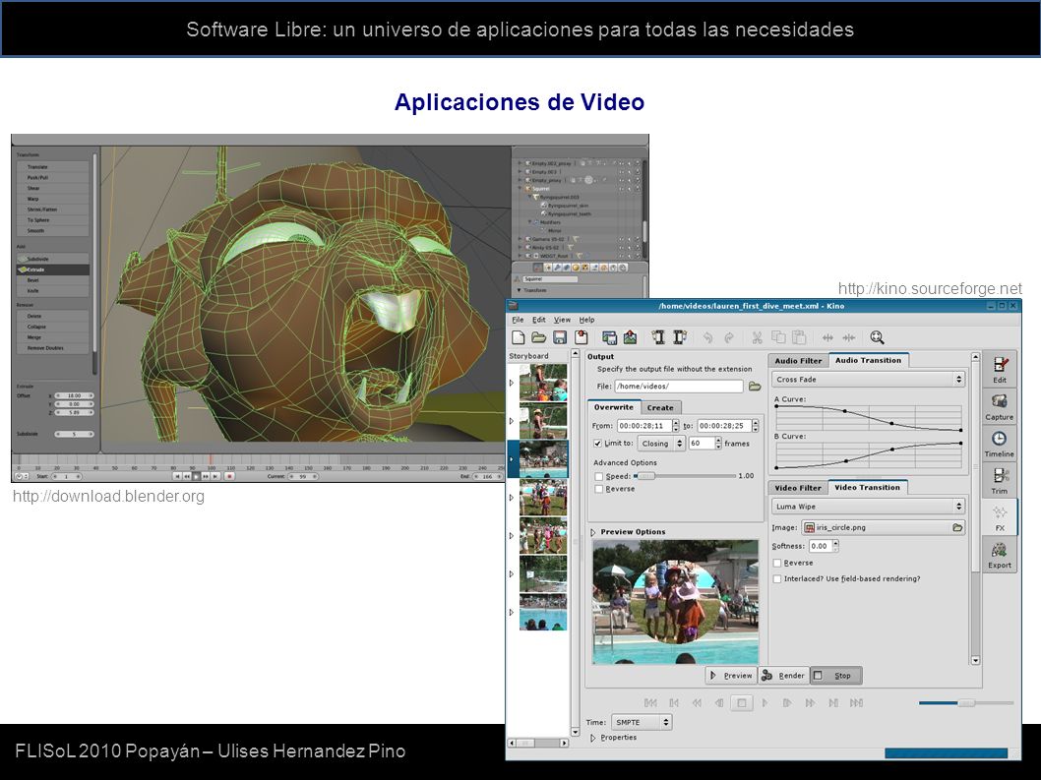1041x780 pixels.
Task: Open the Help menu in Kino
Action: pyautogui.click(x=586, y=320)
